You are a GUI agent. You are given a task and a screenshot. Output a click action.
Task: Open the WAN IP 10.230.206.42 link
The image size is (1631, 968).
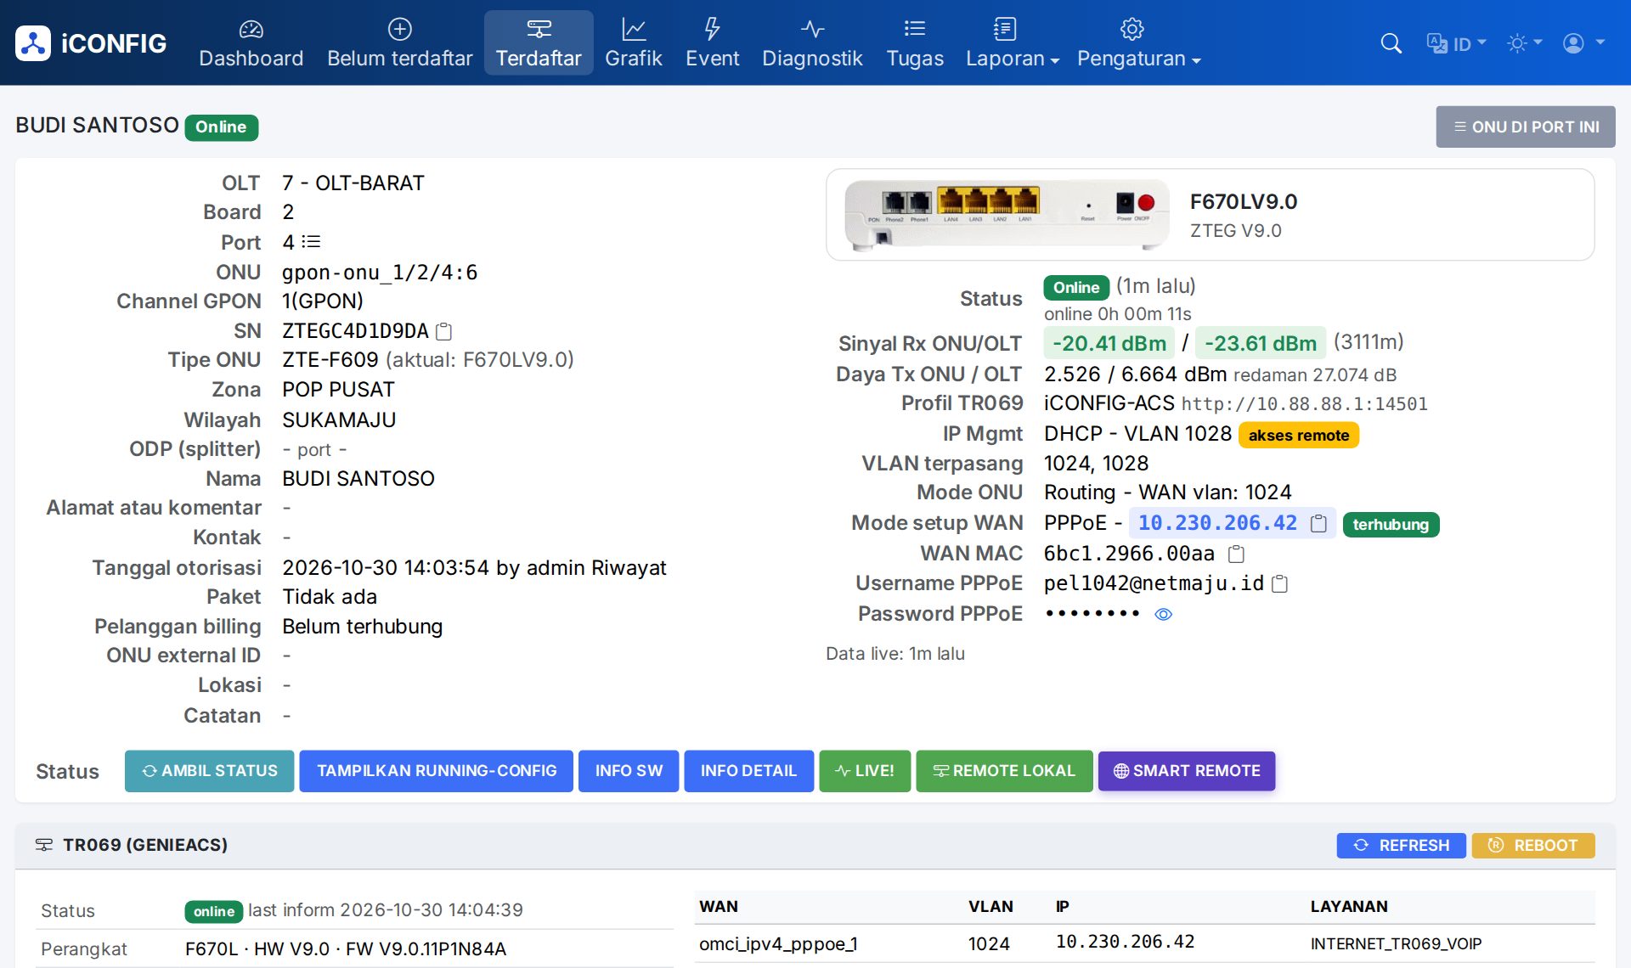point(1217,523)
